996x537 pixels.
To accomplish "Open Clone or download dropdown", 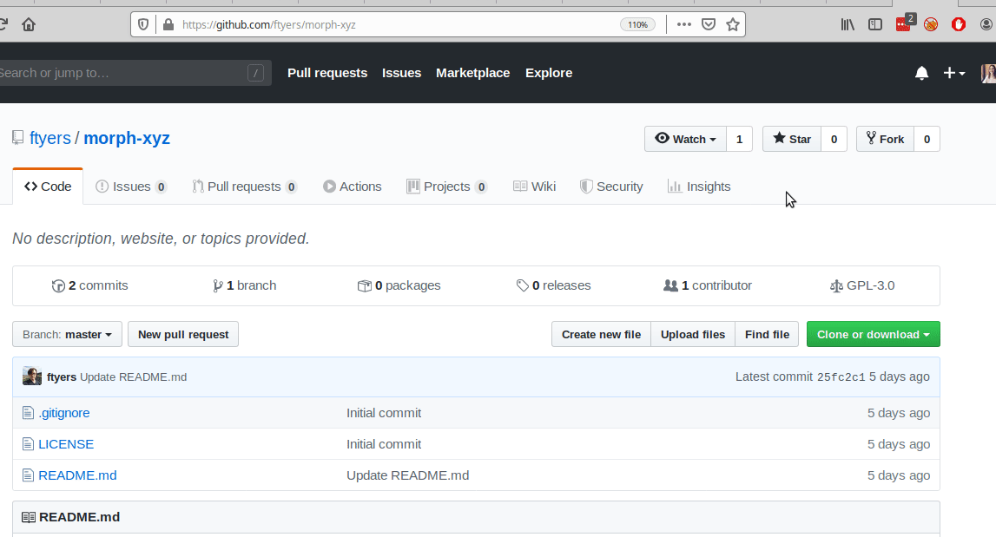I will (x=874, y=335).
